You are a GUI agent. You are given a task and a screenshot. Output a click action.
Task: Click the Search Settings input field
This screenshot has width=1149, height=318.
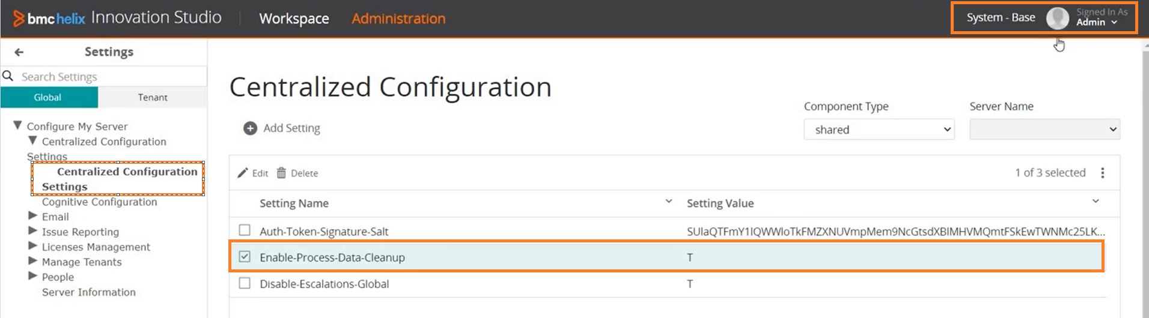(x=111, y=77)
